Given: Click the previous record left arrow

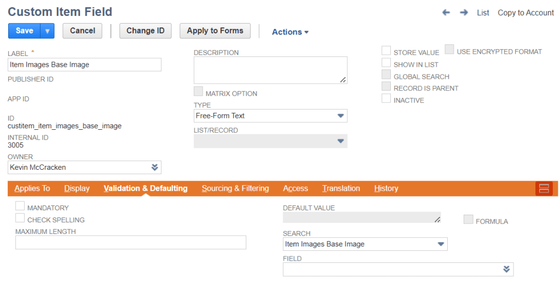Looking at the screenshot, I should coord(446,13).
